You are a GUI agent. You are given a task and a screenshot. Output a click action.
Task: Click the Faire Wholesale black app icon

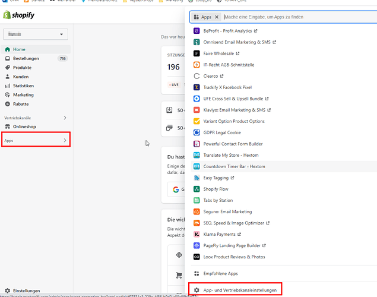coord(197,53)
